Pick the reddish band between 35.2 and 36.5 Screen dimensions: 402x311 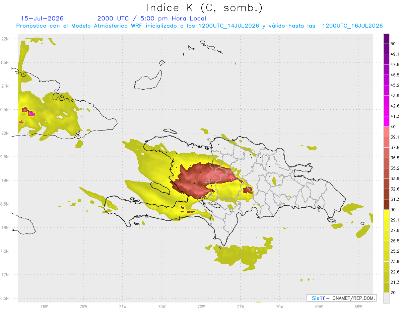click(x=386, y=163)
